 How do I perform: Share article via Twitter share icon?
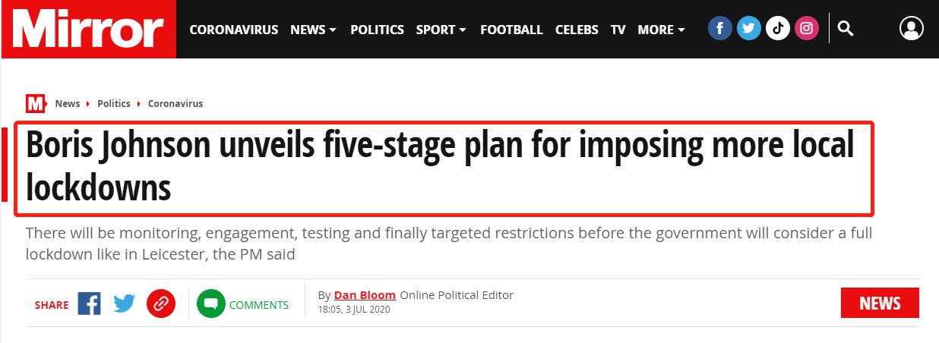pos(125,304)
